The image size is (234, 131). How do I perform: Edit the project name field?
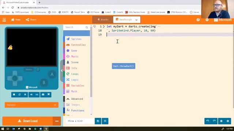80,121
